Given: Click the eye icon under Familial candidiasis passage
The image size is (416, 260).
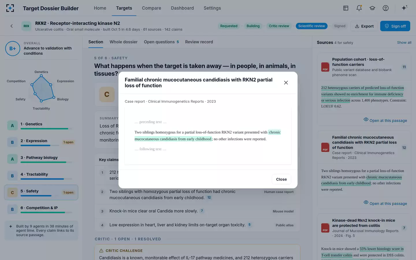Looking at the screenshot, I should pos(366,203).
